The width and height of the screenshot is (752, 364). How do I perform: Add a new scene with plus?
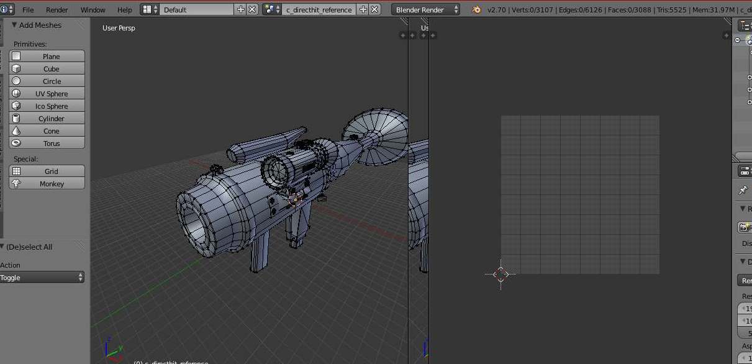click(x=363, y=9)
